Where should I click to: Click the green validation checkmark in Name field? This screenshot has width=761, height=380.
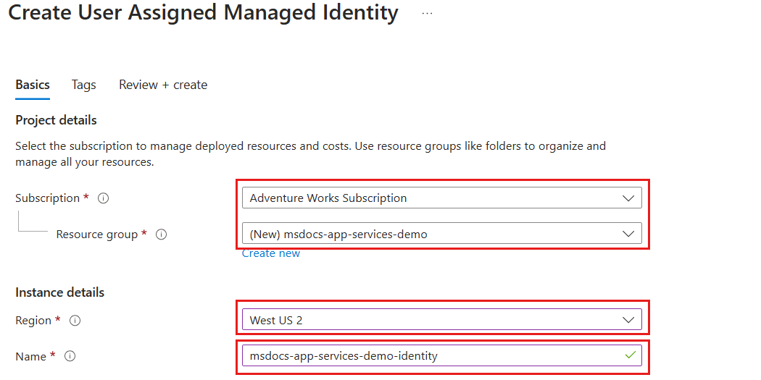tap(630, 355)
